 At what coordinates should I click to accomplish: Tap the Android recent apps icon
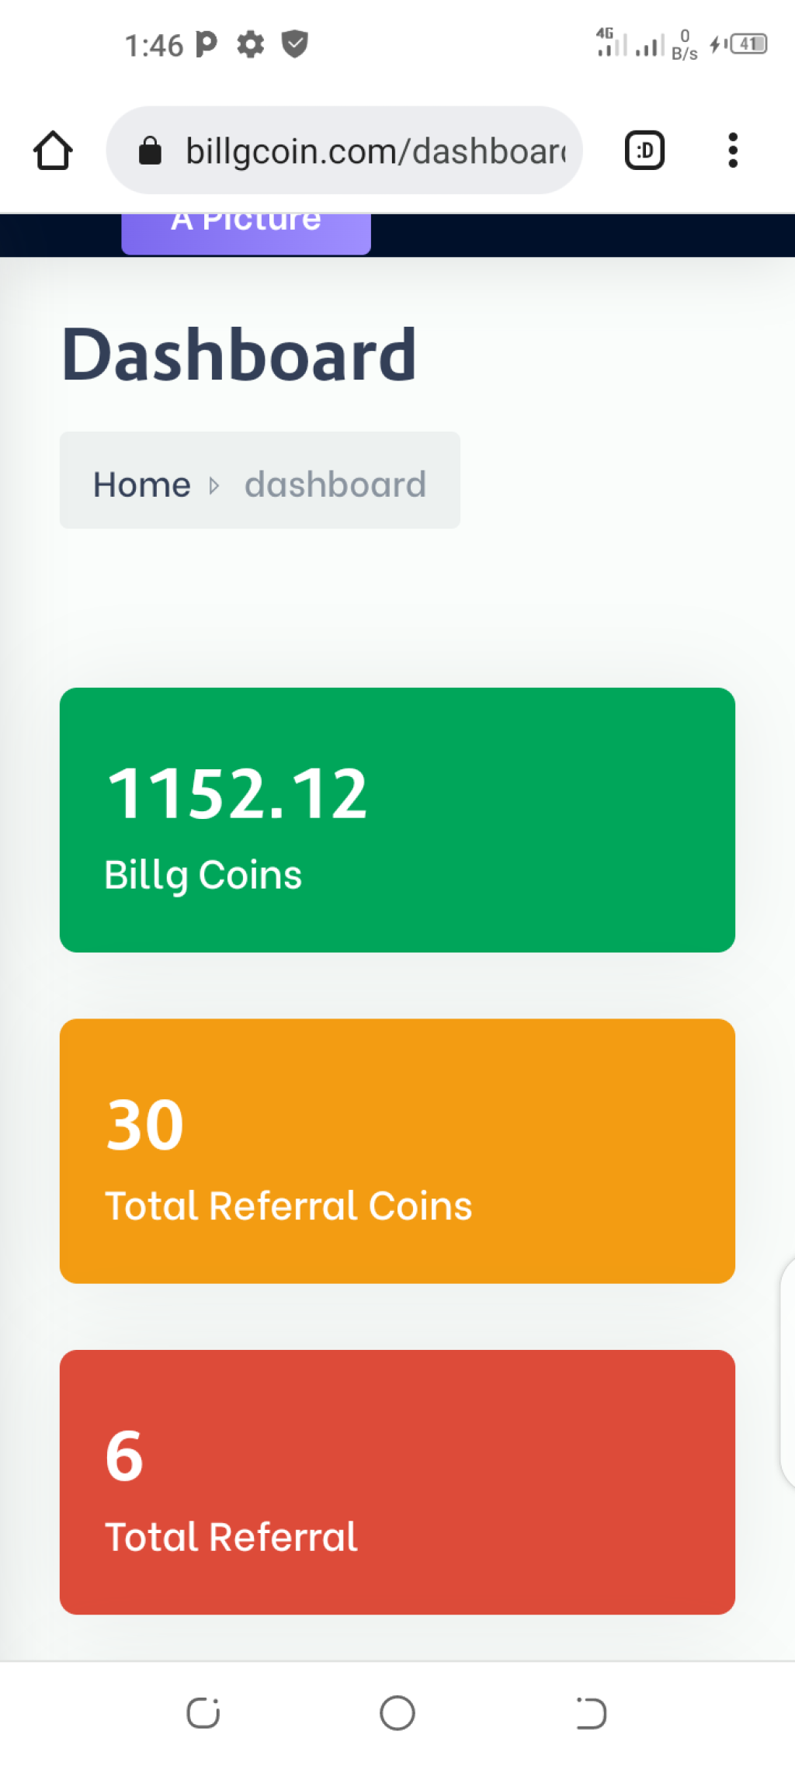coord(203,1712)
